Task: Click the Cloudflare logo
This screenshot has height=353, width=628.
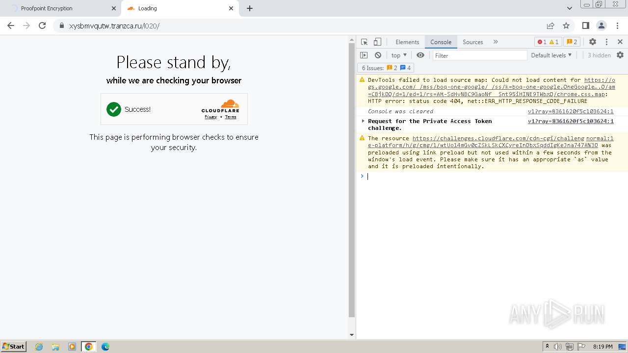Action: 220,106
